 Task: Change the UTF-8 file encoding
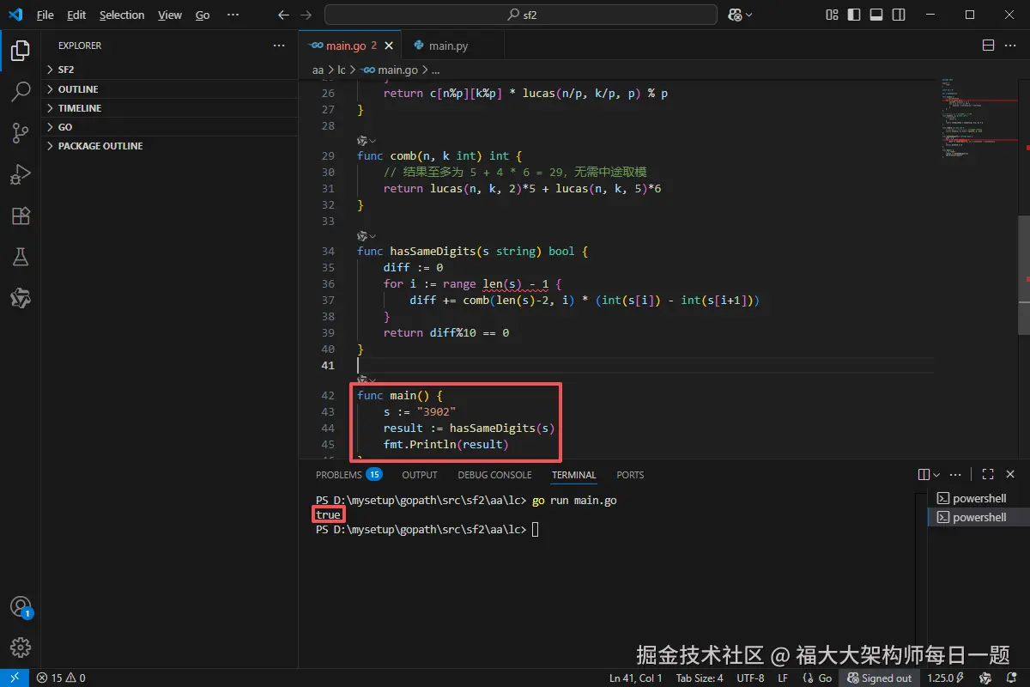pyautogui.click(x=750, y=678)
